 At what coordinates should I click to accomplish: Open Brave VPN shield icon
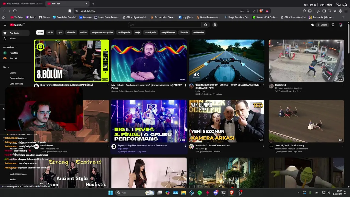coord(340,11)
